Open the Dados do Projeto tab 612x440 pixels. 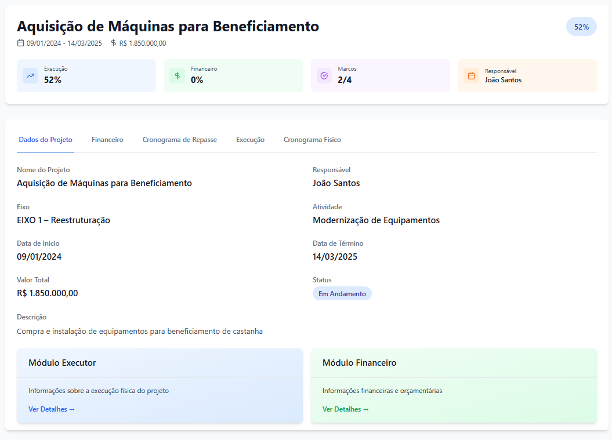tap(45, 140)
